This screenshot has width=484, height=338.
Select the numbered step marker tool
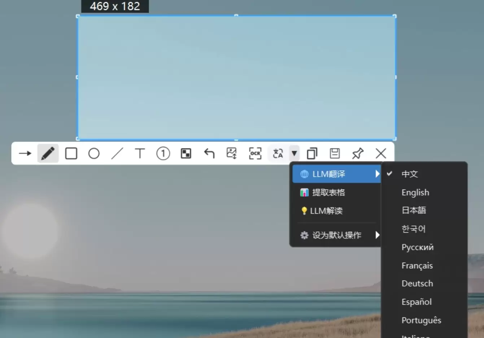pyautogui.click(x=163, y=153)
